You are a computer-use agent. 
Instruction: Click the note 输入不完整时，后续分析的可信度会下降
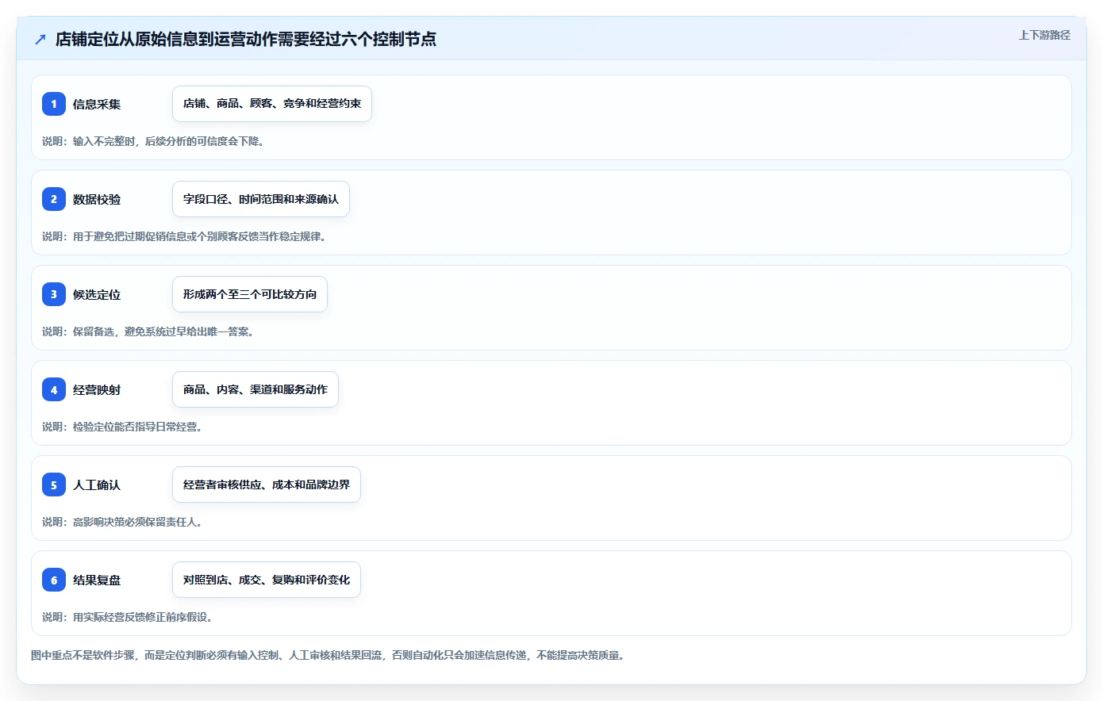(x=153, y=141)
